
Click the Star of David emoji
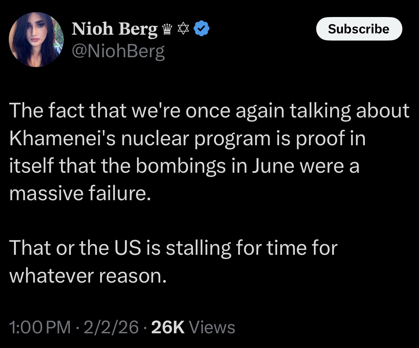[x=183, y=29]
